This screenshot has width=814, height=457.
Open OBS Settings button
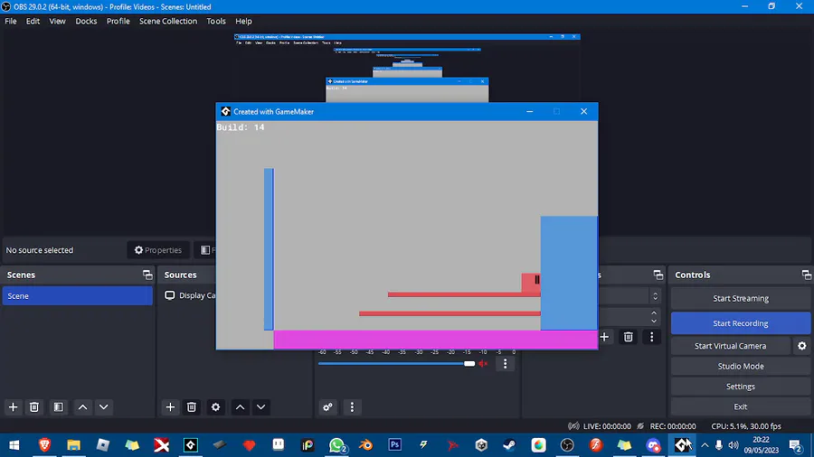(x=740, y=387)
